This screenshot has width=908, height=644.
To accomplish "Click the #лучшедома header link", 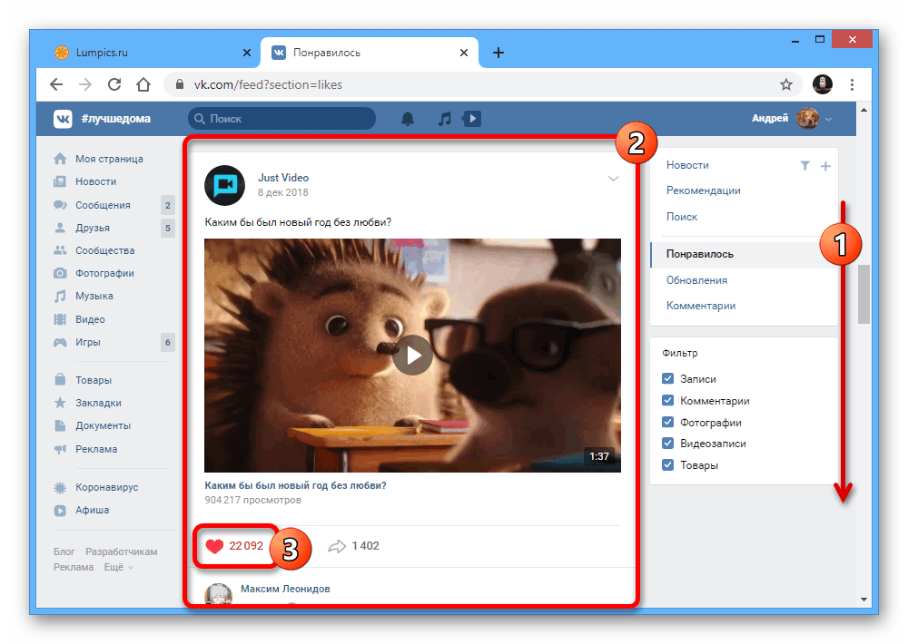I will (x=116, y=119).
